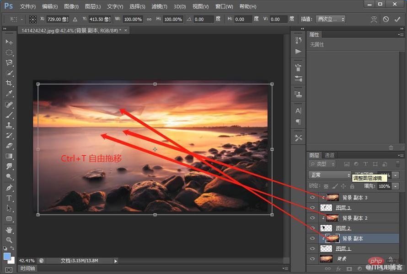Toggle visibility of the 背景 layer
This screenshot has height=274, width=407.
click(x=312, y=259)
